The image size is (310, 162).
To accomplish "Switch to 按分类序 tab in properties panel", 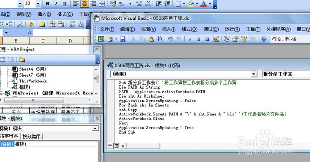I will 31,136.
